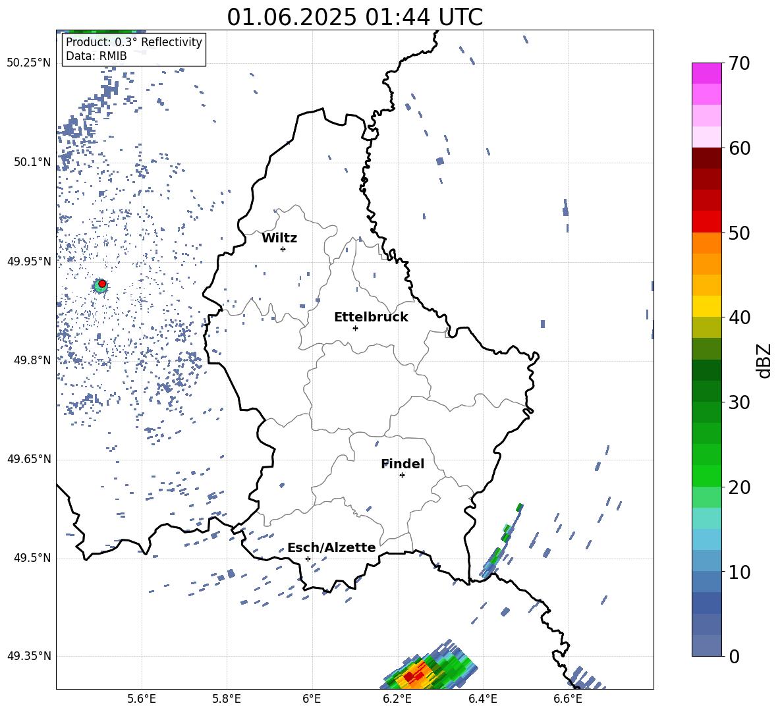Click the red radar site marker

pos(102,284)
